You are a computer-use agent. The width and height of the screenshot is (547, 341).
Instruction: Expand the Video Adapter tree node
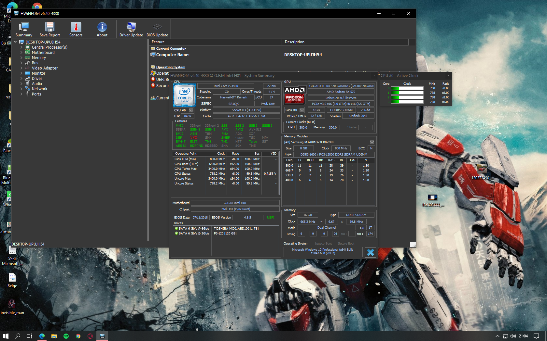point(21,68)
